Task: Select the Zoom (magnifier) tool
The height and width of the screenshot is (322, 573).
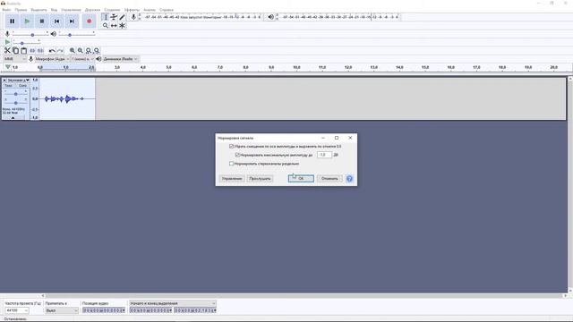Action: coord(106,26)
